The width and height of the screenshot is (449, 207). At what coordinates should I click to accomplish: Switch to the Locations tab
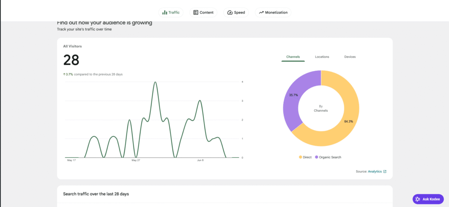[322, 57]
